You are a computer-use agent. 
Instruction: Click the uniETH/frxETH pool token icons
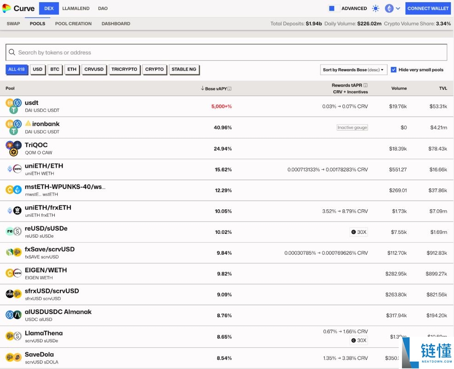(x=14, y=211)
